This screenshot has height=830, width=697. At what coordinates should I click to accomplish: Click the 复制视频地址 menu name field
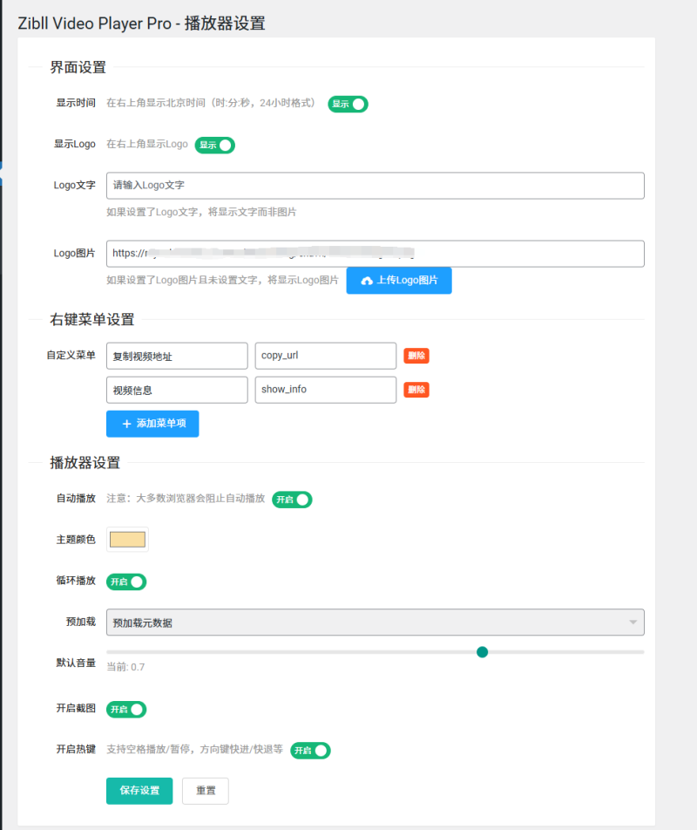click(176, 356)
